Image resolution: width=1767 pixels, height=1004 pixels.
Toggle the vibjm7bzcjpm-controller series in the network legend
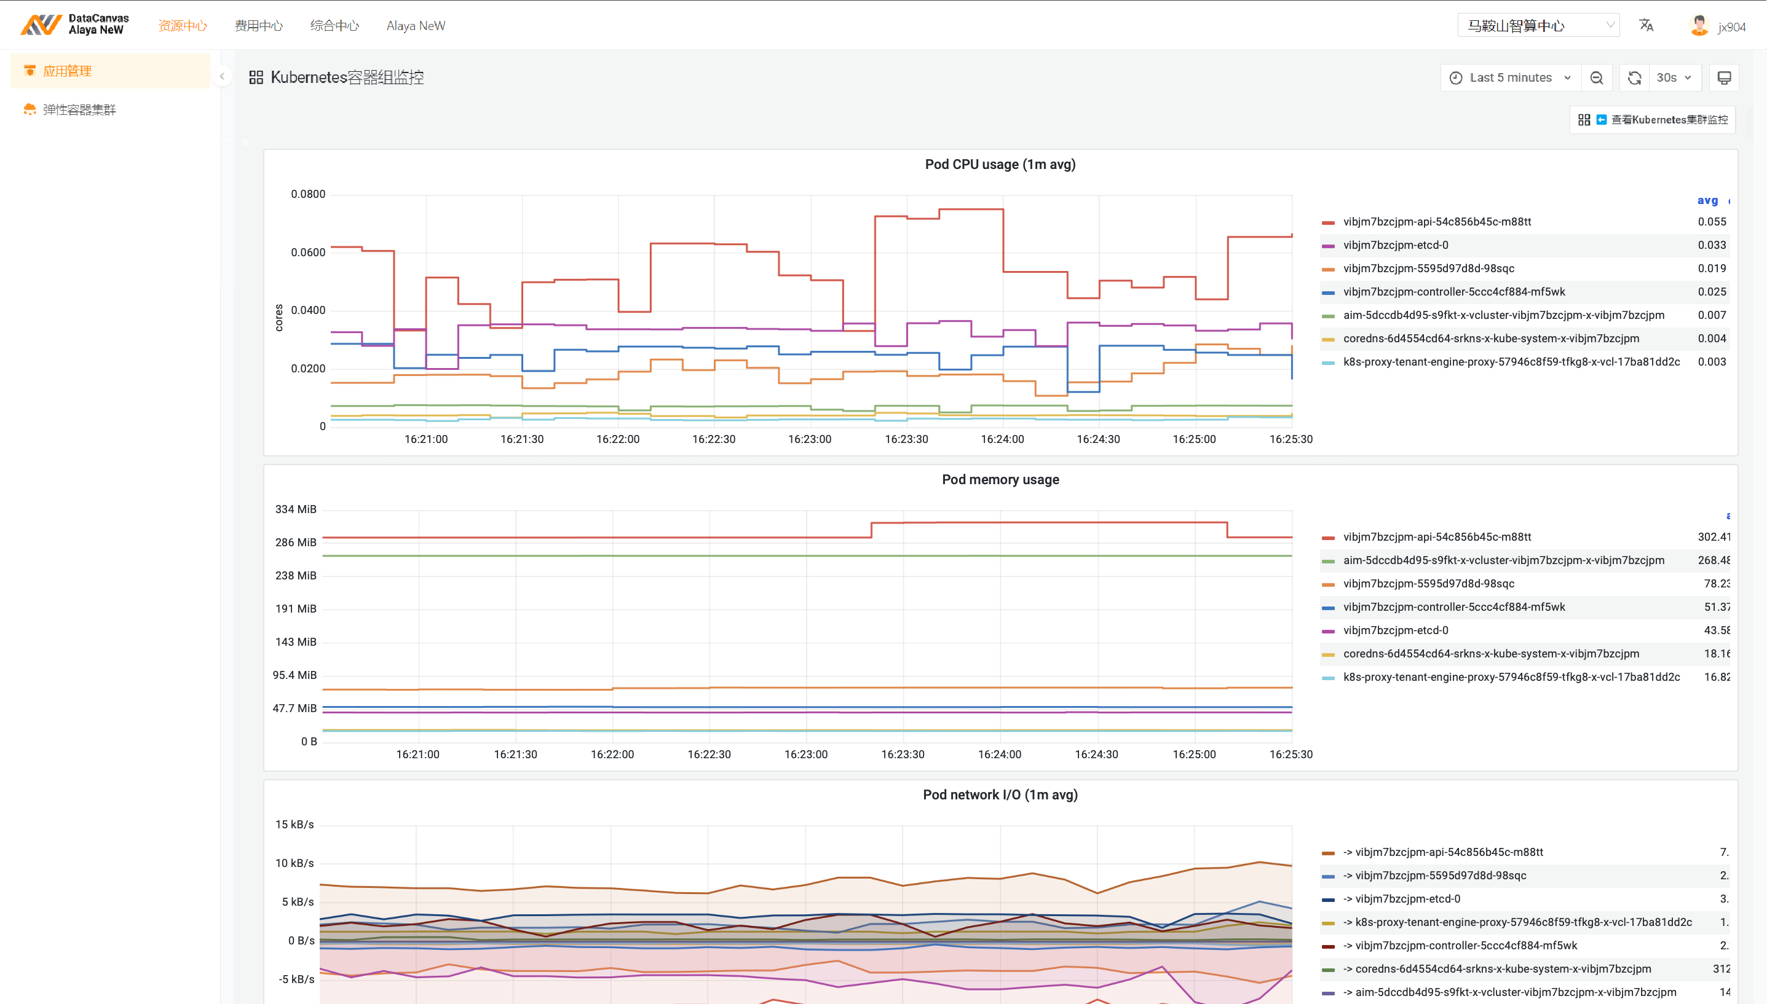pyautogui.click(x=1466, y=946)
